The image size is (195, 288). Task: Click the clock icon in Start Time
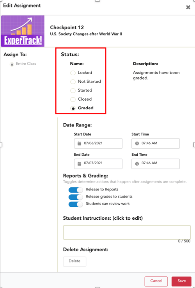pos(137,144)
